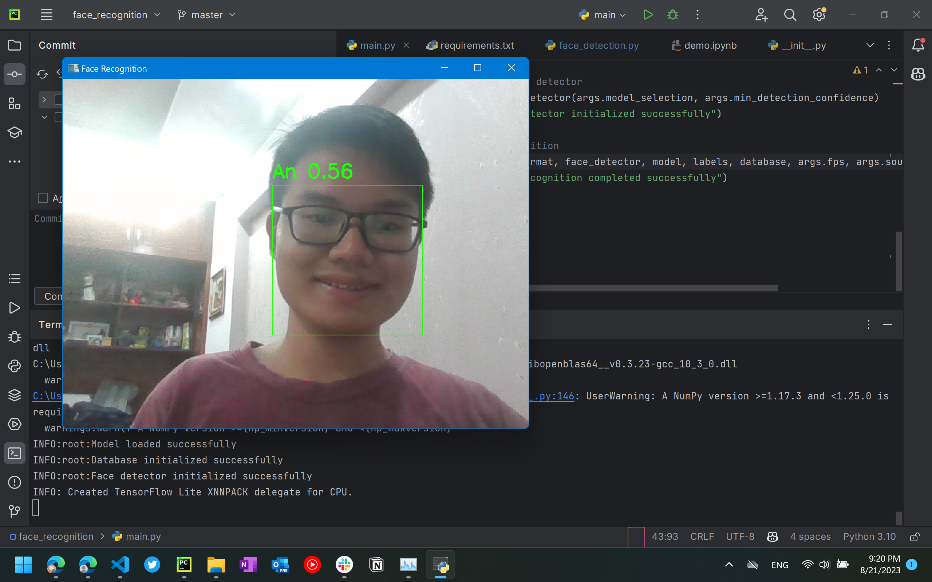Start debugging using the bug icon

672,15
